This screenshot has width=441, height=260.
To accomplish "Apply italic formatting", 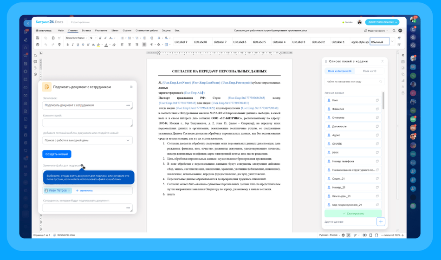I will (x=72, y=45).
